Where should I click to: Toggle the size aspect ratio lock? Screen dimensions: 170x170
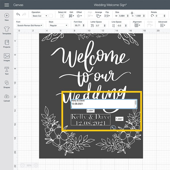[132, 13]
